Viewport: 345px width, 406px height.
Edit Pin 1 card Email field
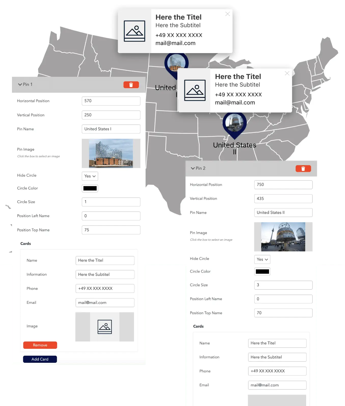(105, 303)
